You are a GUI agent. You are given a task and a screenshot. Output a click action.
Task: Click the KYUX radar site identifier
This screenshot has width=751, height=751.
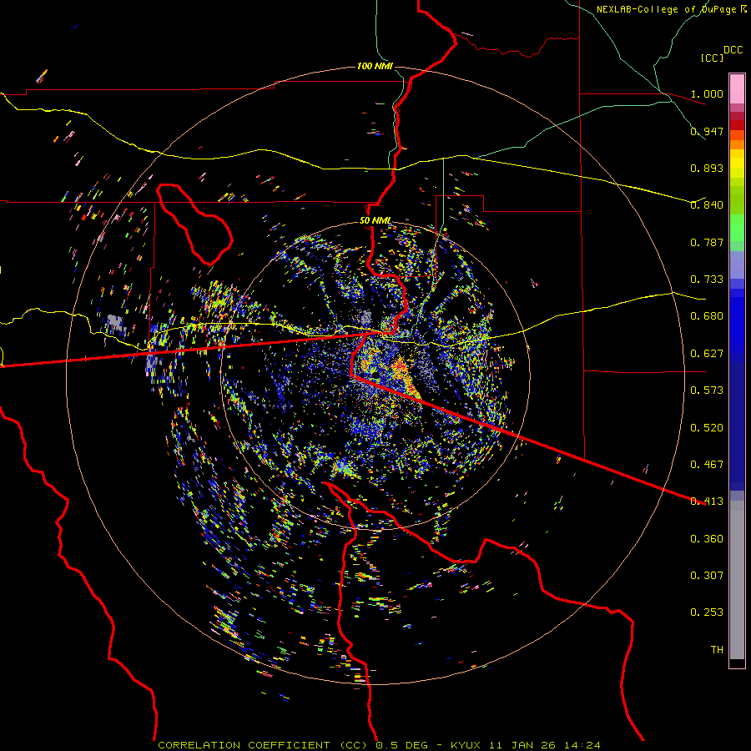[466, 745]
